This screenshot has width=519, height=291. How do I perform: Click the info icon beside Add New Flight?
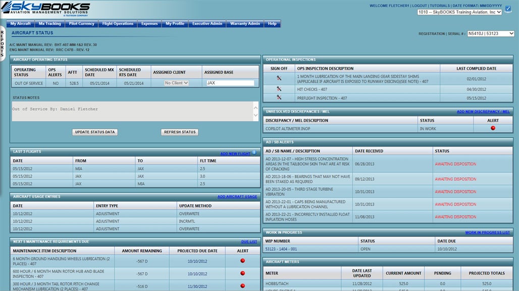(x=254, y=153)
